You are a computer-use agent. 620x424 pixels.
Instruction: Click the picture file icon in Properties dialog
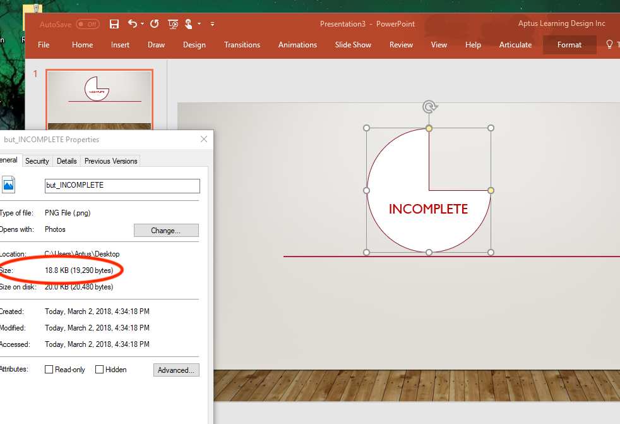9,185
